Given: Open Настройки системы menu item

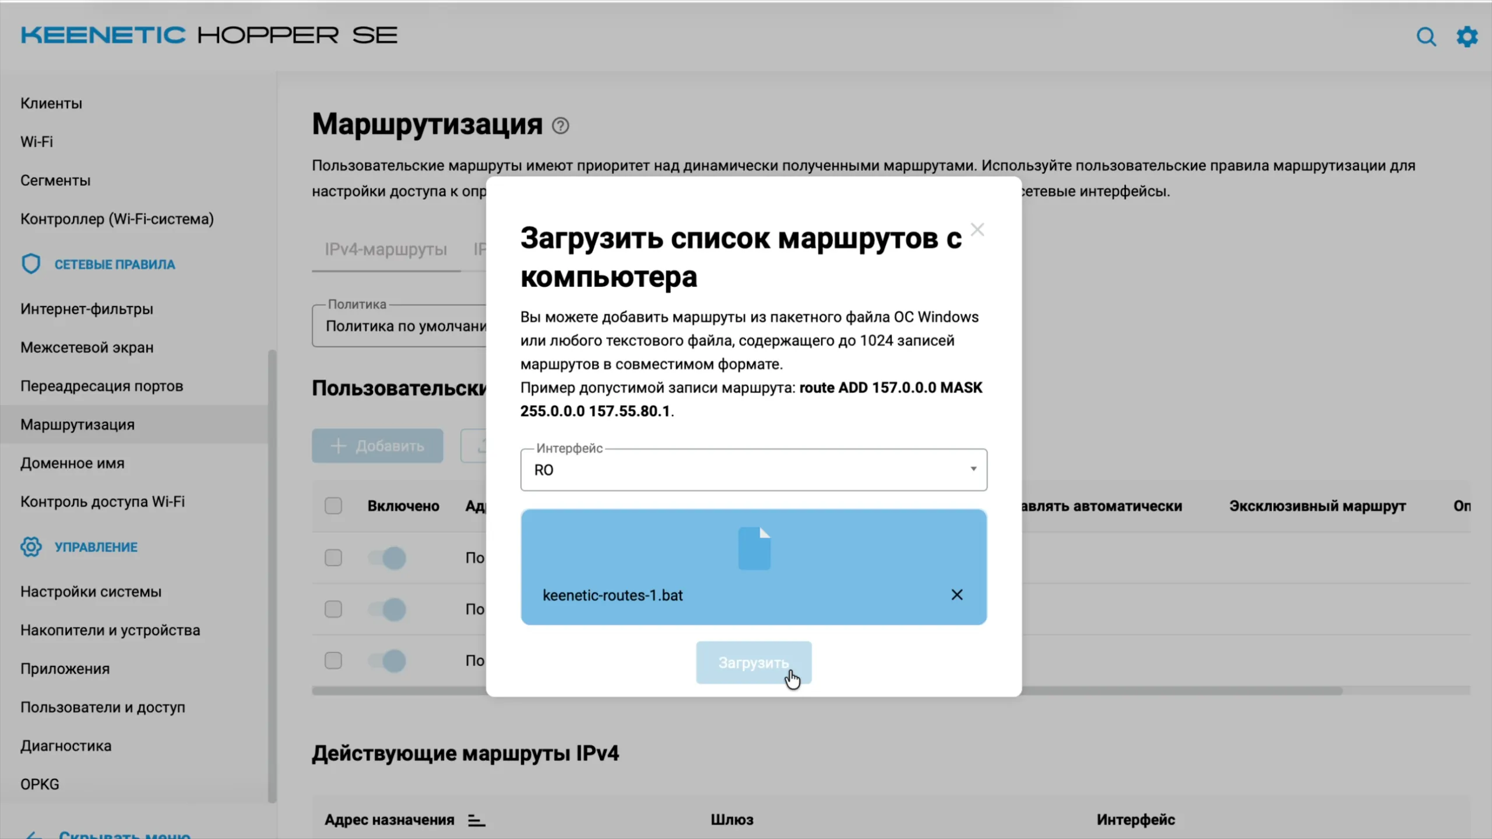Looking at the screenshot, I should [x=91, y=591].
